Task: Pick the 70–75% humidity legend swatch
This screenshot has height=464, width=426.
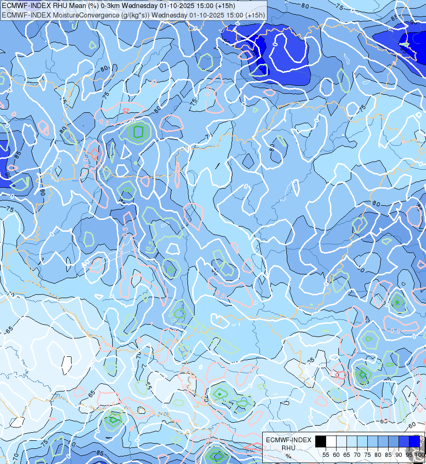Action: 363,442
